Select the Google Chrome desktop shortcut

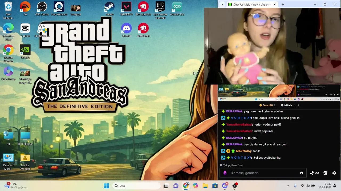tap(8, 54)
